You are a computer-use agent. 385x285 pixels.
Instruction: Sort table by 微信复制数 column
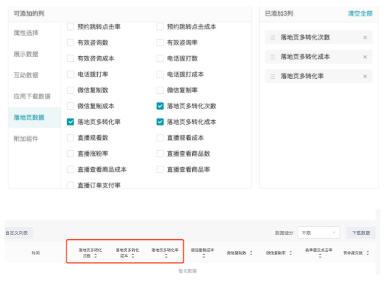(251, 253)
